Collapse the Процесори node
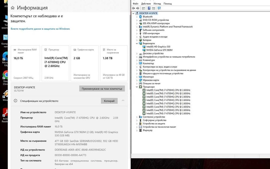270x169 pixels. (137, 87)
